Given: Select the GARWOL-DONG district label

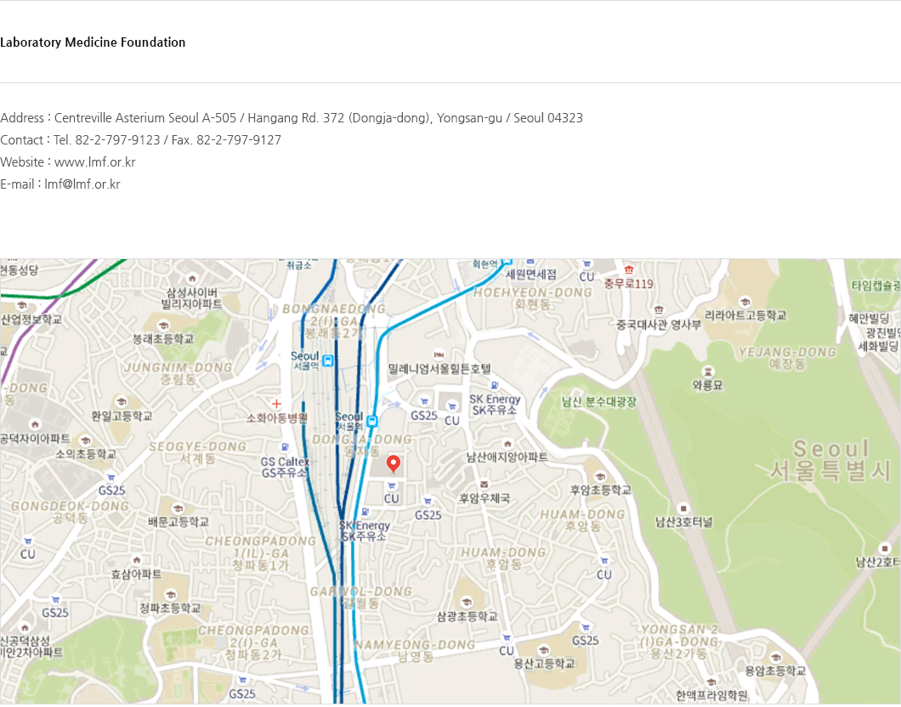Looking at the screenshot, I should (x=361, y=597).
